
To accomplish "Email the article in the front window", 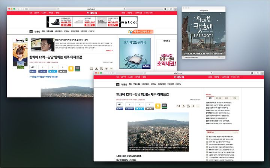I will [x=178, y=106].
